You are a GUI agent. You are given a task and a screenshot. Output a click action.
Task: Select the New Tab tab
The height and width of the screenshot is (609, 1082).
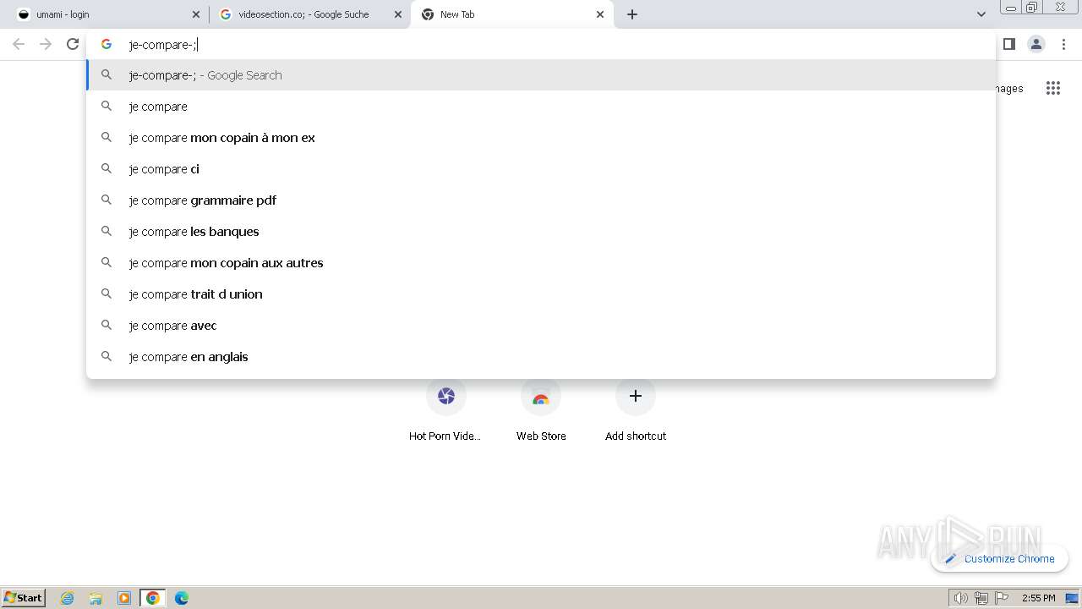point(512,14)
